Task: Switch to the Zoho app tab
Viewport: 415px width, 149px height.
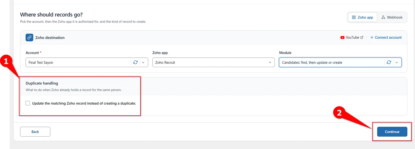Action: click(x=363, y=17)
